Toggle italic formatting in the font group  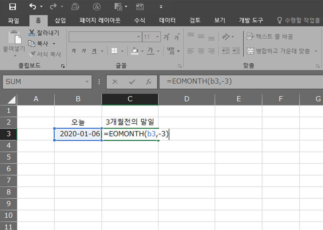point(83,51)
